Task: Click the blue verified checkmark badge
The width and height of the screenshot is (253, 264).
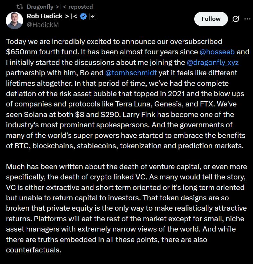Action: click(x=83, y=16)
